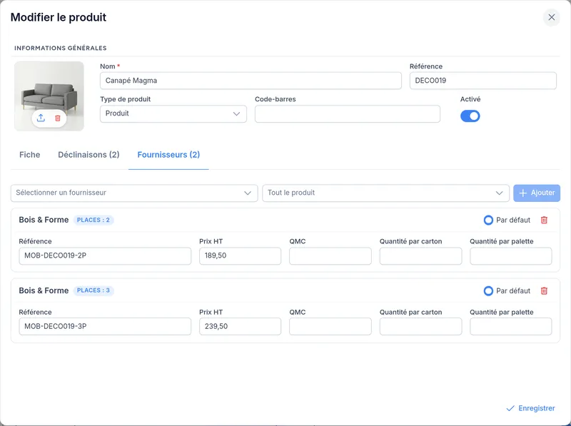Switch to the Fiche tab
The image size is (571, 426).
tap(29, 155)
